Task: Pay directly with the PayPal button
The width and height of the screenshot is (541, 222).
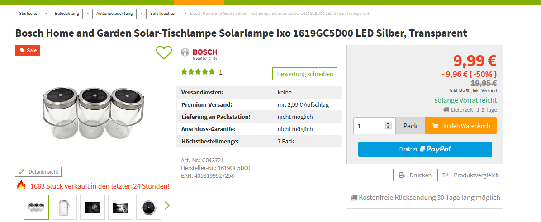Action: [x=425, y=149]
